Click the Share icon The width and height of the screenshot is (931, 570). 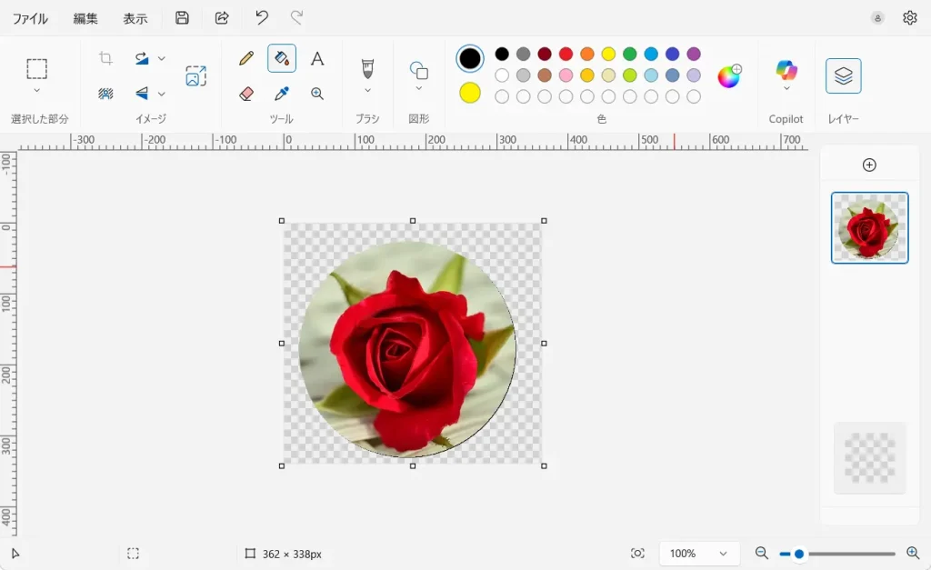click(222, 18)
